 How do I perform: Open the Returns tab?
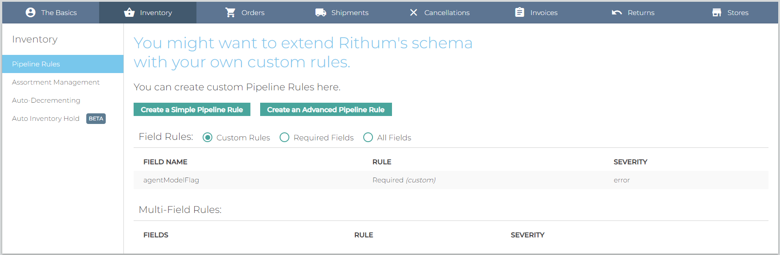(633, 12)
